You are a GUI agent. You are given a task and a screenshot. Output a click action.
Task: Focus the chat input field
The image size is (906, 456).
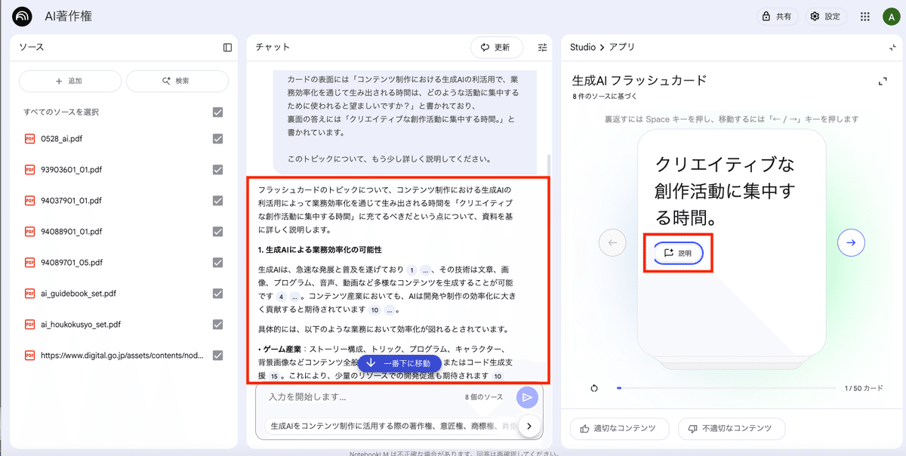[362, 397]
